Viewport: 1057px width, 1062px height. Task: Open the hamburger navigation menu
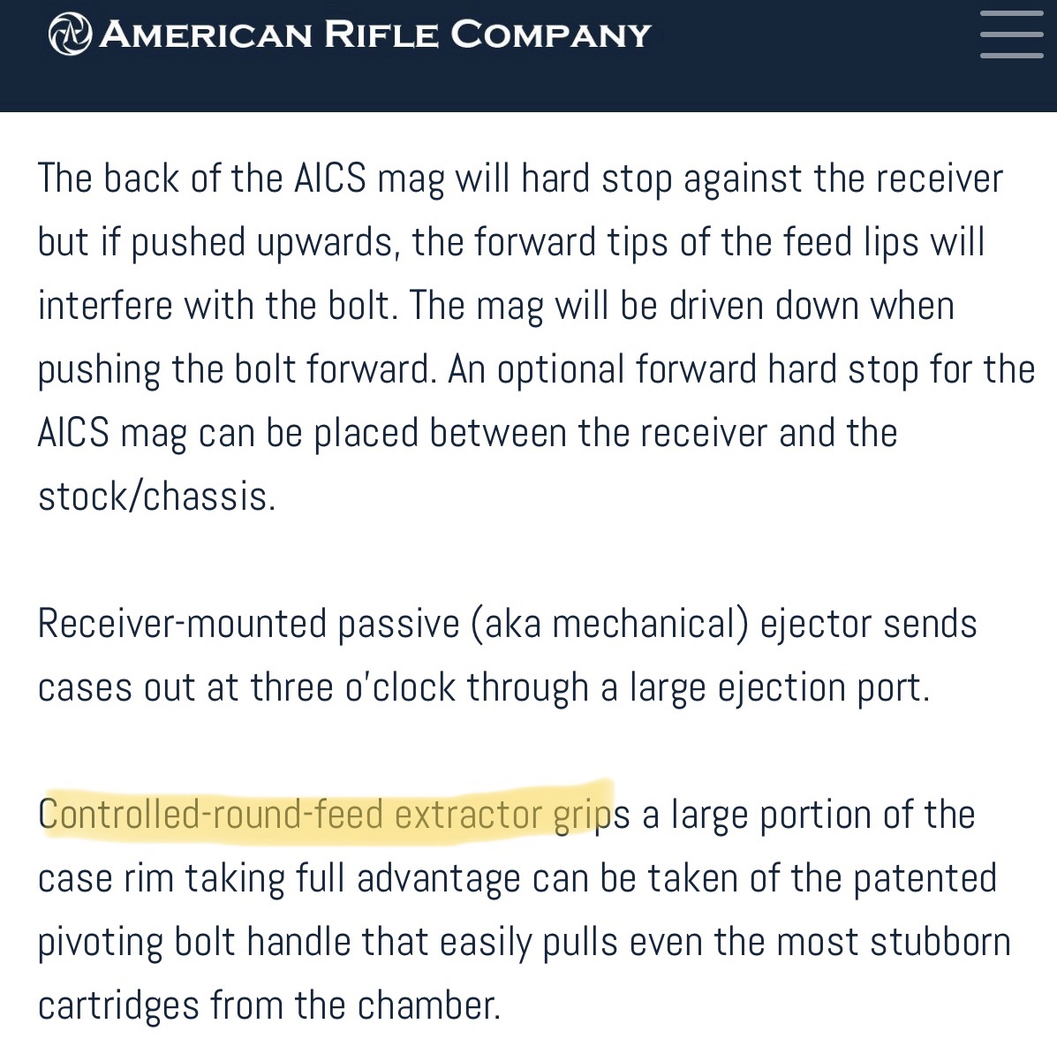click(x=1012, y=34)
